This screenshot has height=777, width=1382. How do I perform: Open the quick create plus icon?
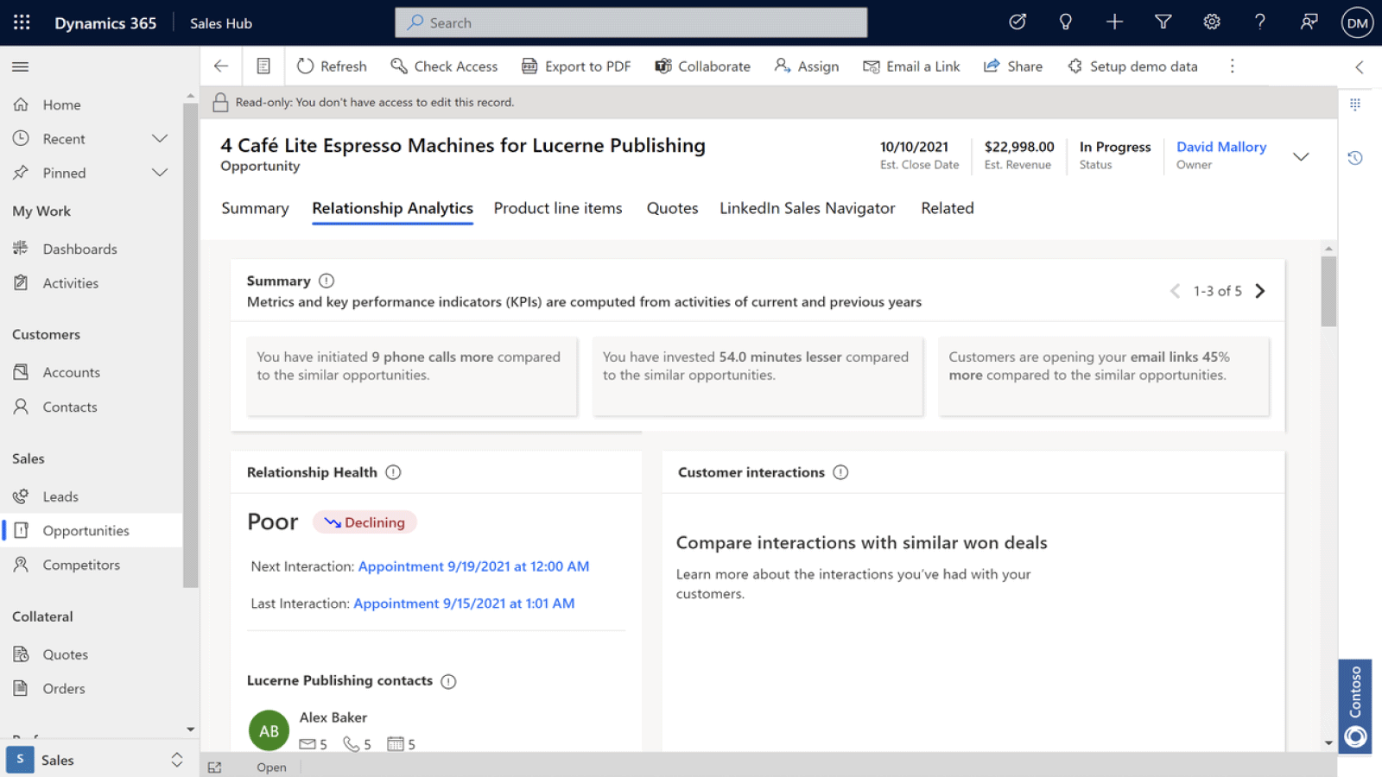[1114, 22]
